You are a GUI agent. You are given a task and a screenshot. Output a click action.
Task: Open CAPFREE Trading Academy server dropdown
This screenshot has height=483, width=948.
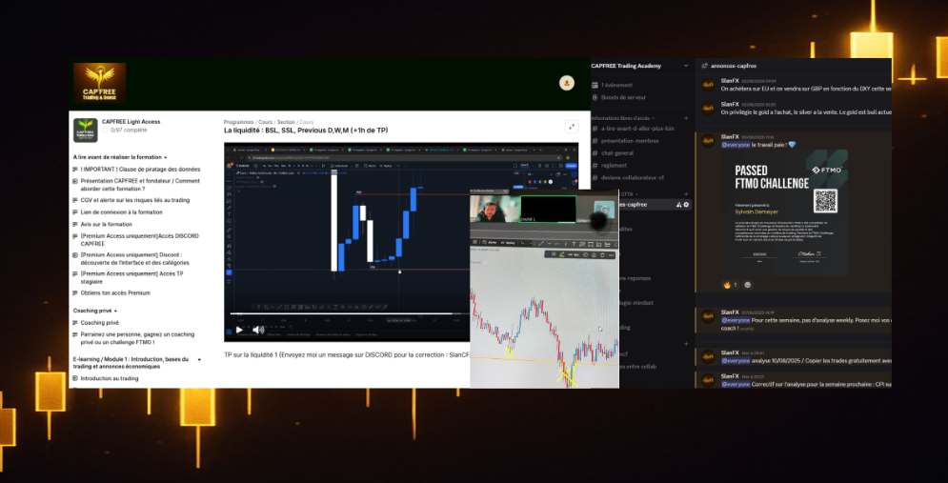coord(684,66)
